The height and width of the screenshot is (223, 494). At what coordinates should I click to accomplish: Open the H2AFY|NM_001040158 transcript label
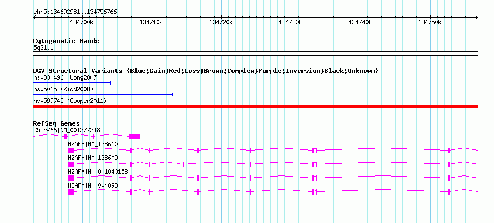click(x=98, y=172)
